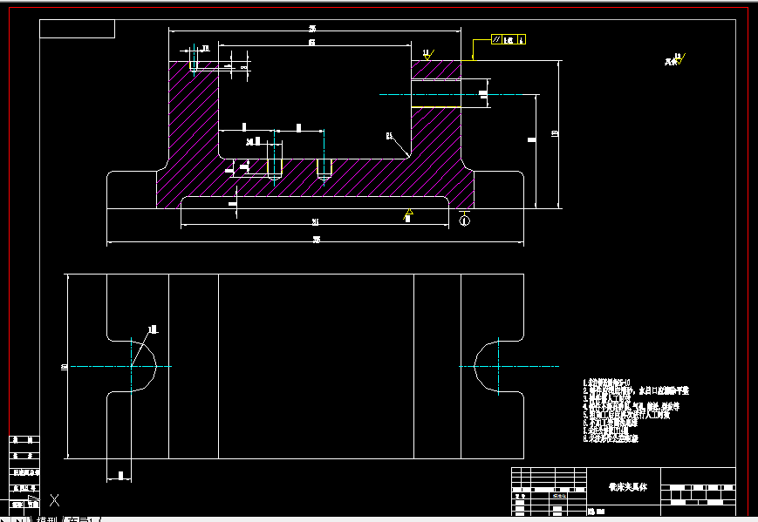Click the UCS origin X icon
This screenshot has width=758, height=522.
(x=55, y=500)
